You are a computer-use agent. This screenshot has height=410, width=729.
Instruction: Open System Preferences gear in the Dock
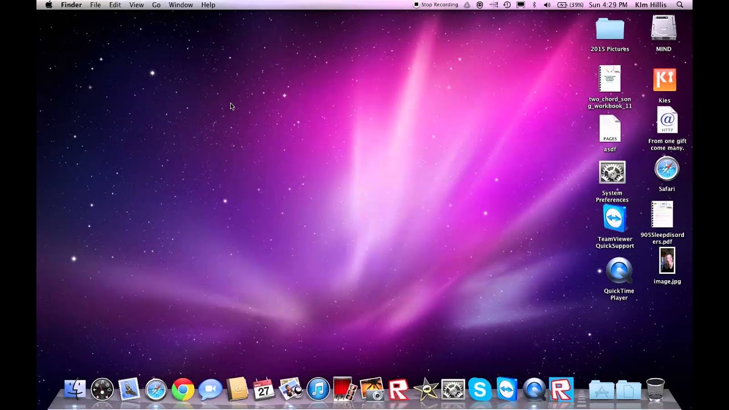(x=453, y=389)
